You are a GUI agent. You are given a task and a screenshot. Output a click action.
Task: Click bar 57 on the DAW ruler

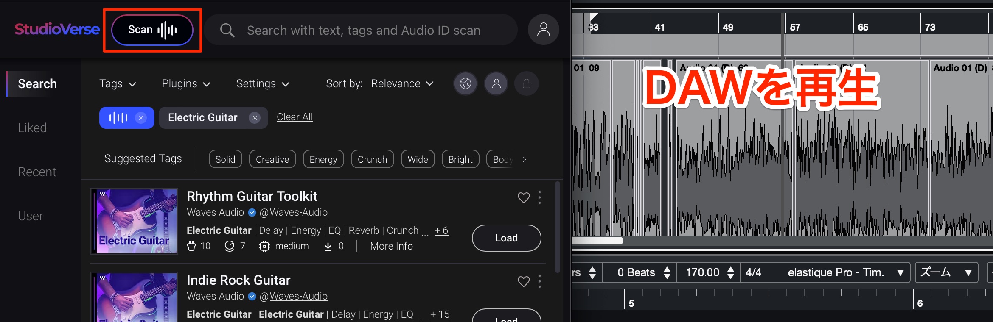[795, 27]
